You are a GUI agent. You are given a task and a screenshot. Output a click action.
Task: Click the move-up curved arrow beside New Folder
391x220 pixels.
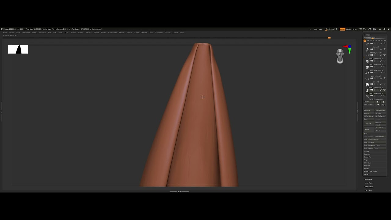(x=378, y=105)
